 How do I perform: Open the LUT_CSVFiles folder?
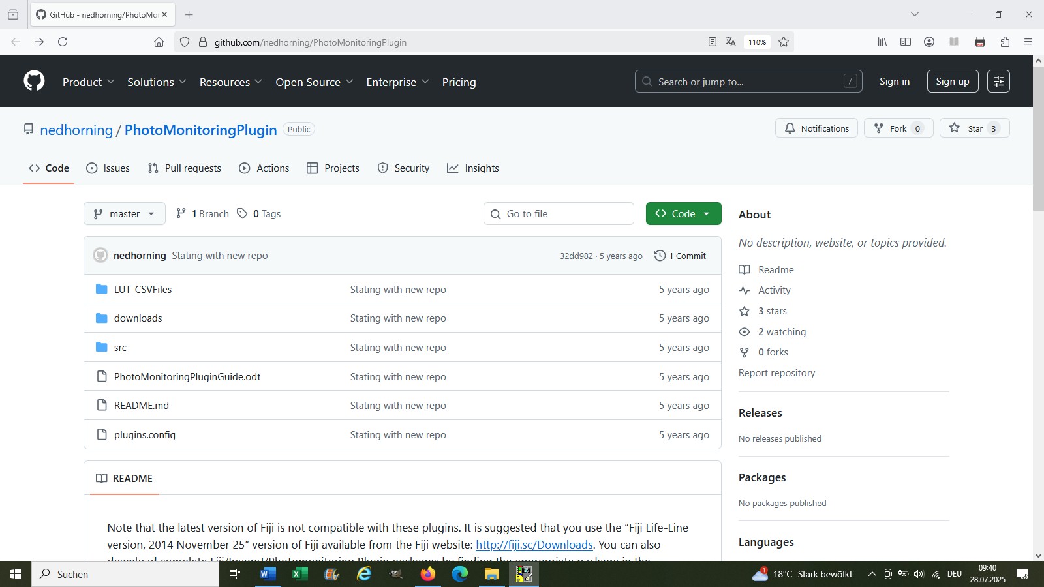click(143, 290)
